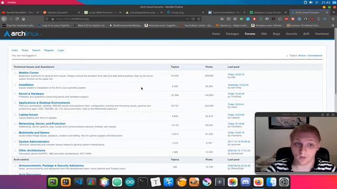Open the Terminal from the dock

(x=143, y=182)
